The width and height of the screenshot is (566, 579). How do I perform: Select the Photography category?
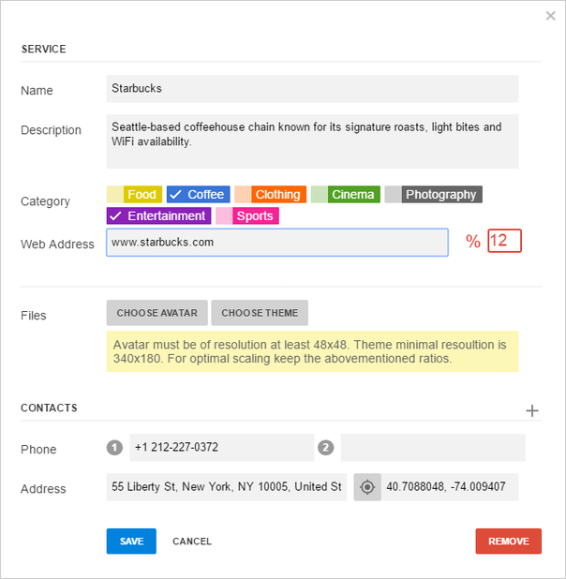(434, 194)
